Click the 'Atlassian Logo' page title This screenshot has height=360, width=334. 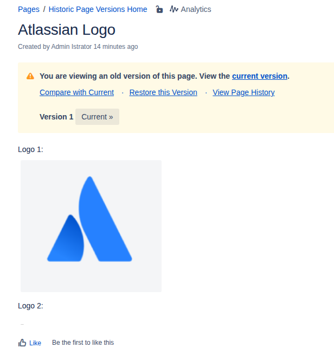click(67, 30)
